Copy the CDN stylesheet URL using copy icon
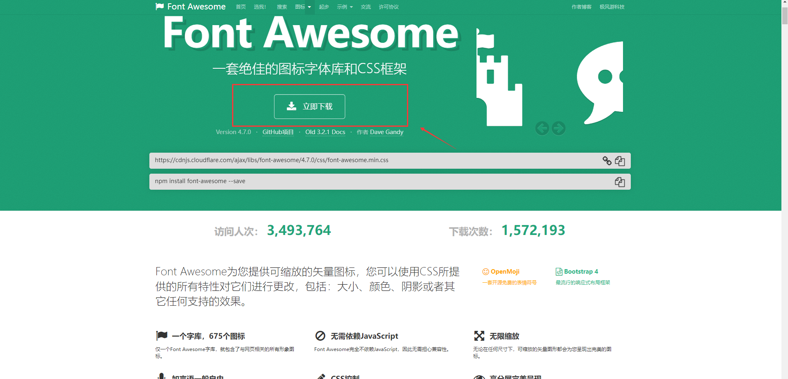 coord(620,160)
